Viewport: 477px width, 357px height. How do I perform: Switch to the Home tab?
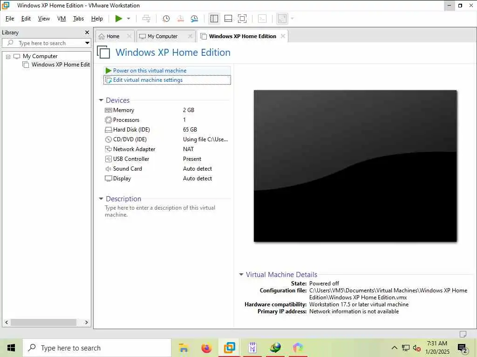click(x=113, y=36)
